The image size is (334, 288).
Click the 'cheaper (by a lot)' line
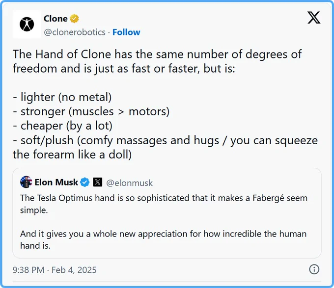[63, 126]
